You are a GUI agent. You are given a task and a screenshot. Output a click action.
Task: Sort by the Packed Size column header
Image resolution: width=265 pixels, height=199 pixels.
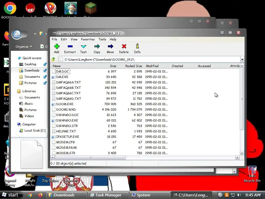pyautogui.click(x=130, y=66)
